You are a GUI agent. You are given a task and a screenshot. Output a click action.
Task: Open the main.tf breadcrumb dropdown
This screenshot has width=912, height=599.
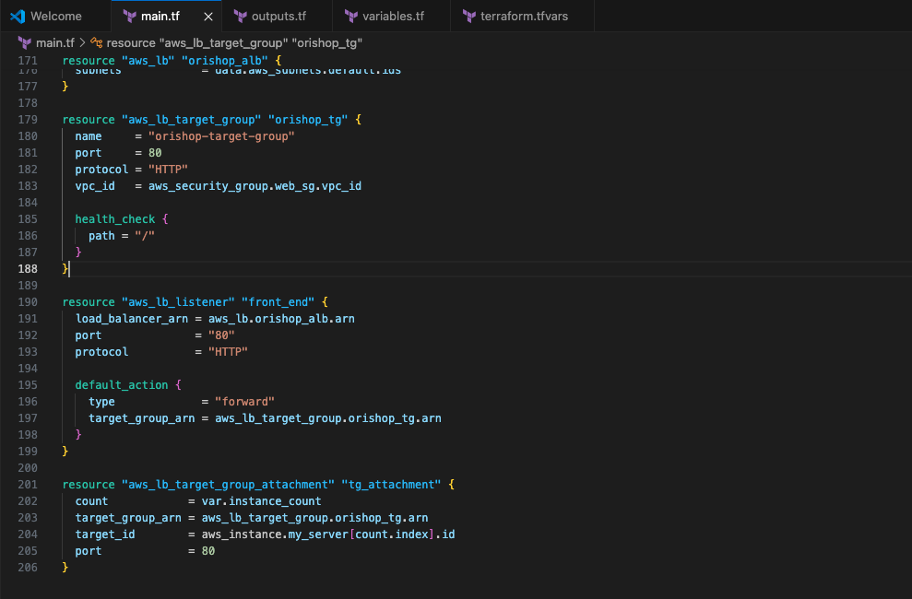[55, 42]
